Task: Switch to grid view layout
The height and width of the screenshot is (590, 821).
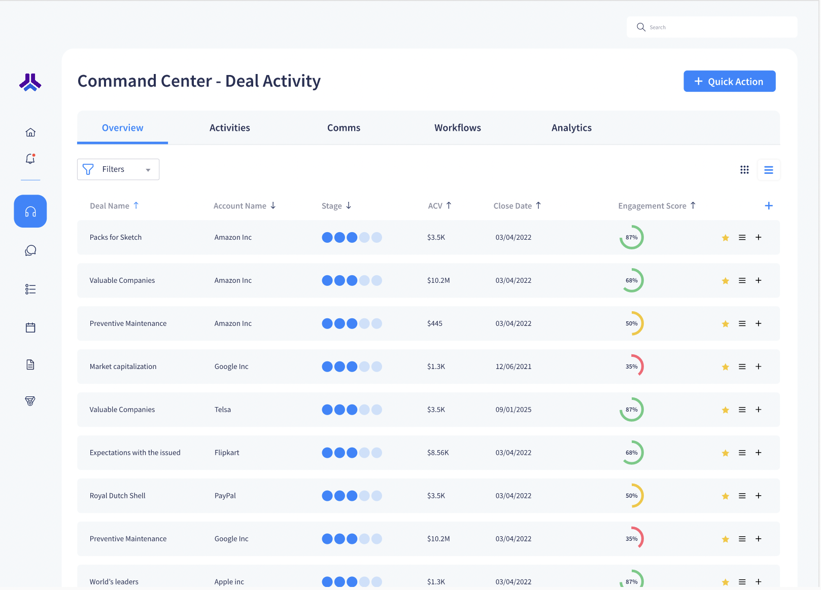Action: coord(744,170)
